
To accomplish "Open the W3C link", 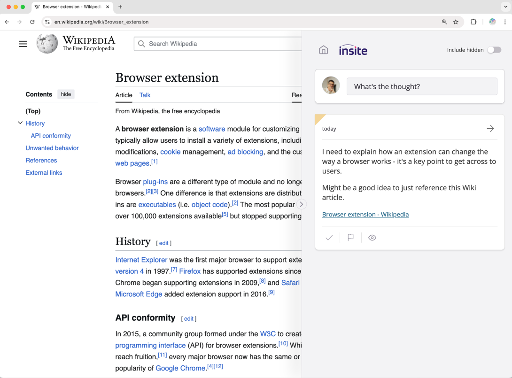I will click(x=268, y=334).
